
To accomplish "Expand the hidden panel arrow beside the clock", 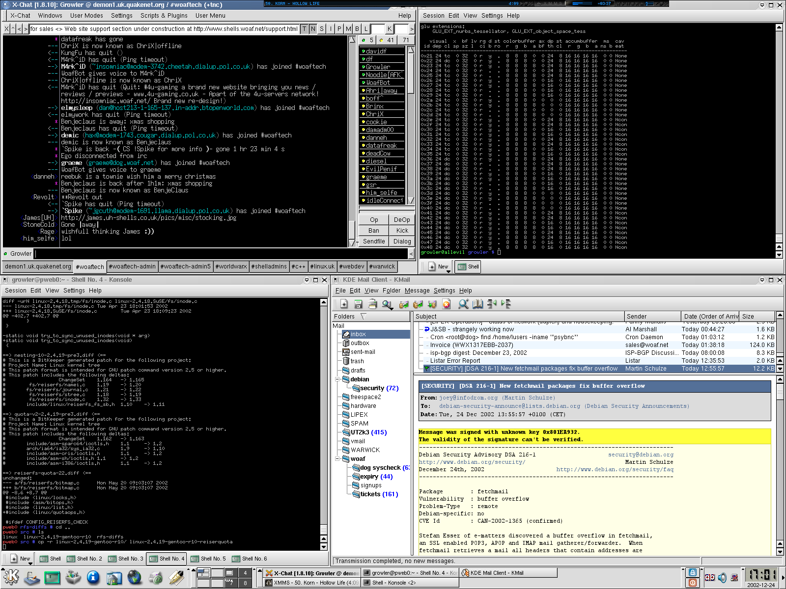I will [783, 578].
